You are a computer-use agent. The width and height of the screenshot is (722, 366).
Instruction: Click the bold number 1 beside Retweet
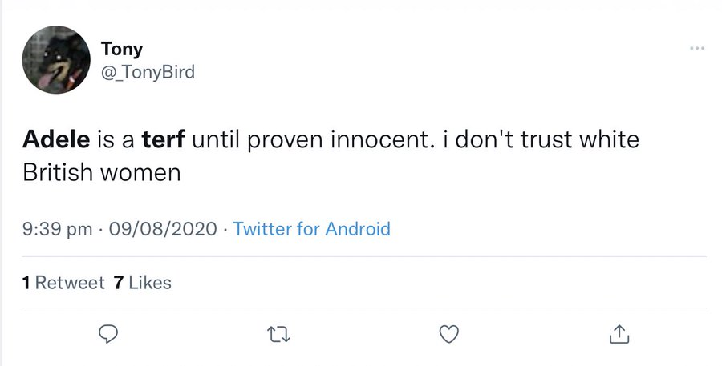coord(26,283)
